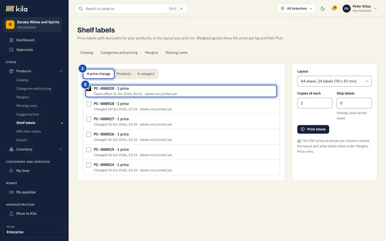Open the Categories and pricing tab
Screen dimensions: 386x241
pos(119,53)
